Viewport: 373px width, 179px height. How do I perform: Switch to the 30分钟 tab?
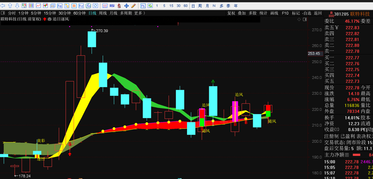click(65, 13)
